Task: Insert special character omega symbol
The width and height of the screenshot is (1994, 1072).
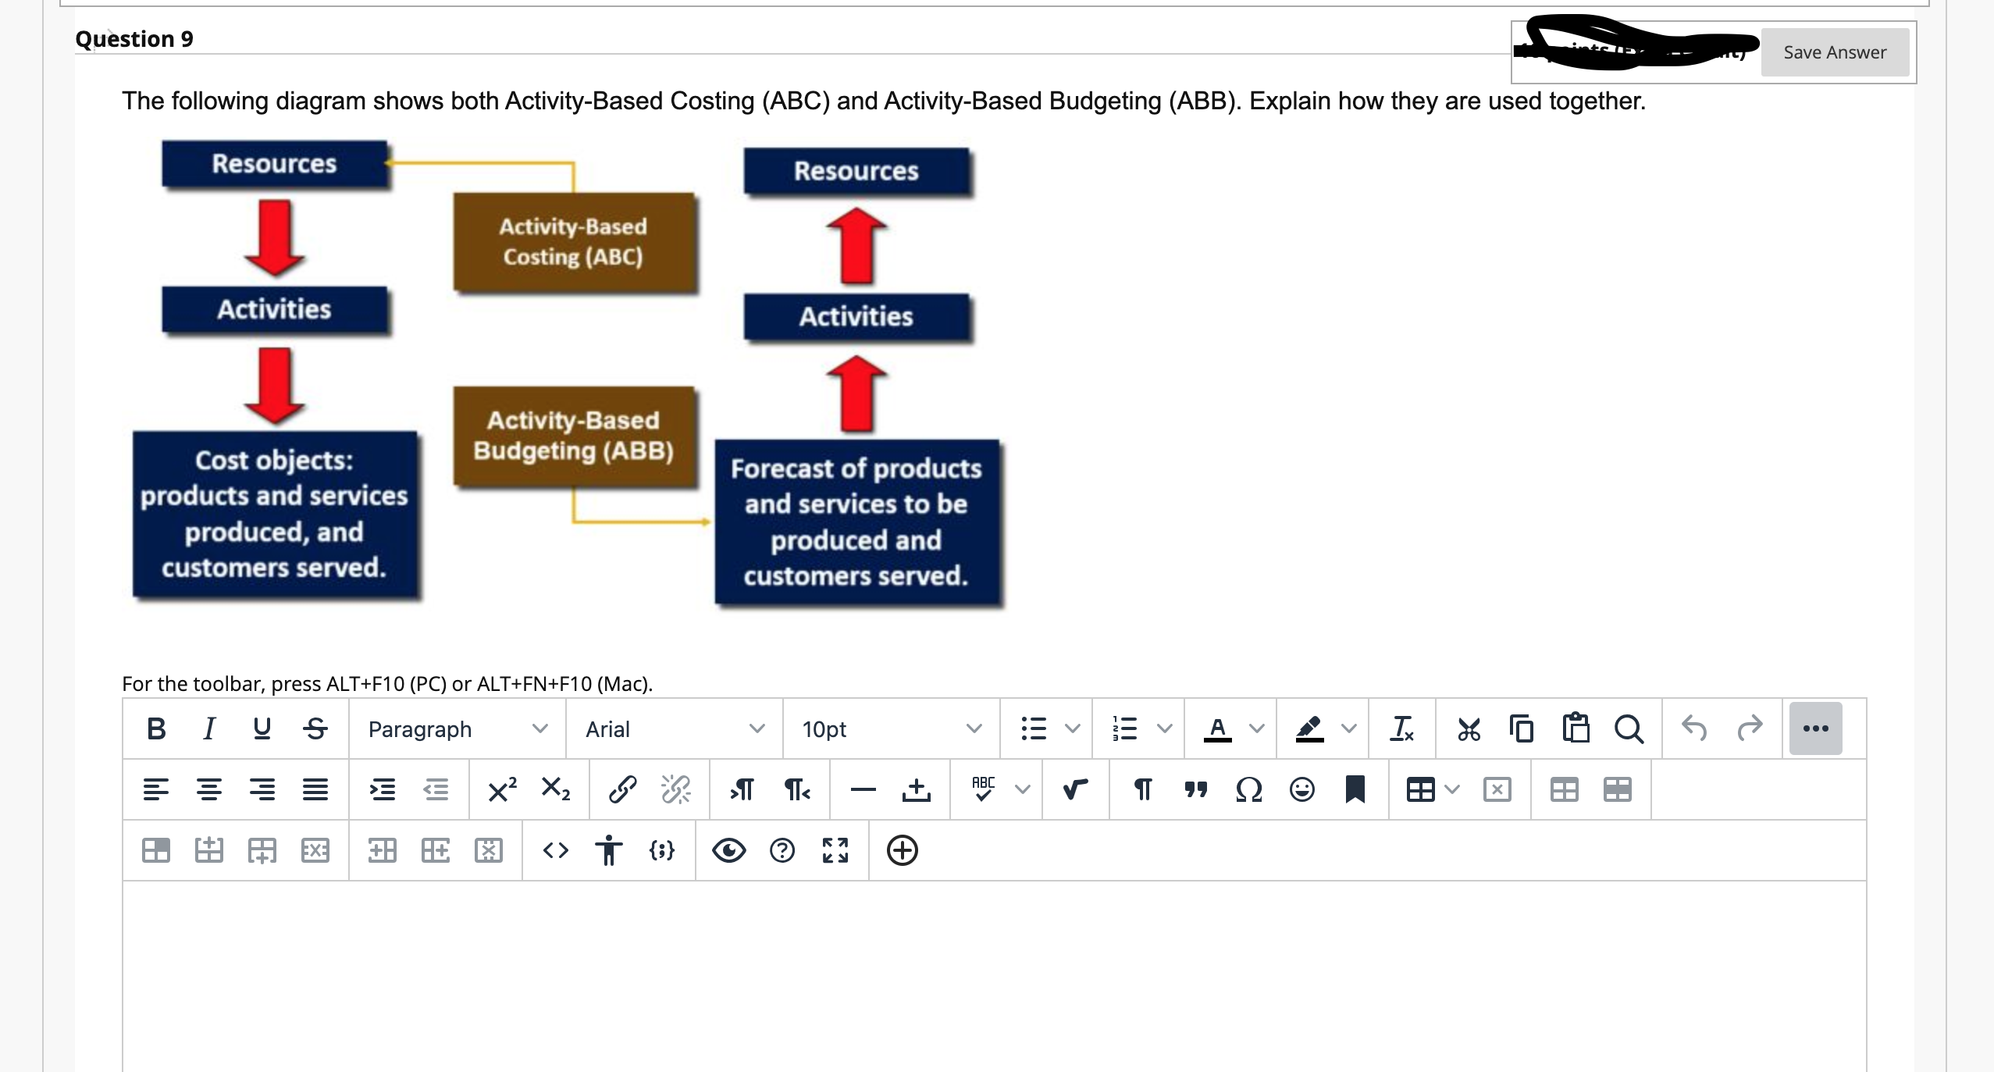Action: click(x=1248, y=789)
